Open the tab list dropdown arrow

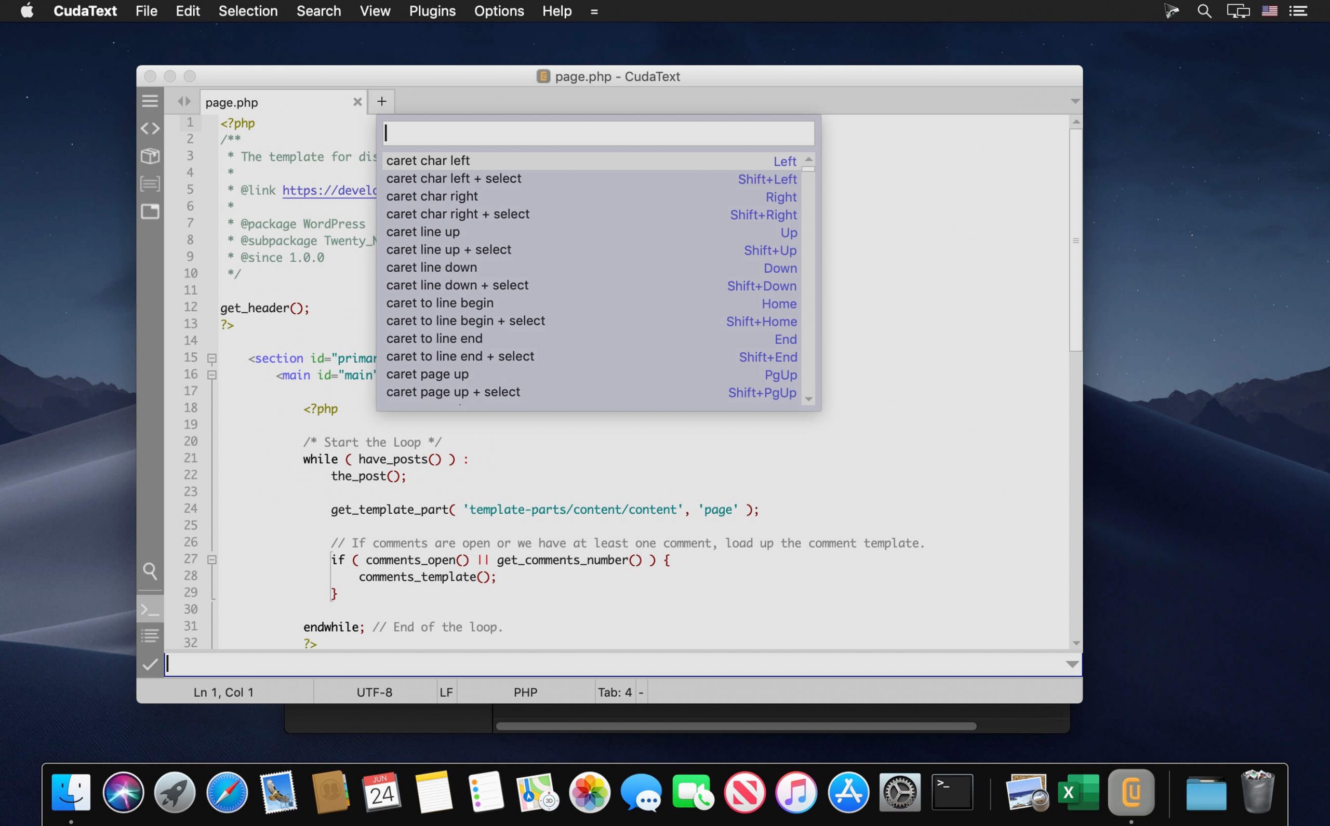point(1074,101)
